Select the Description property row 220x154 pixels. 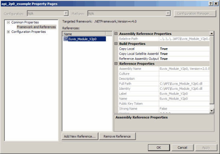tap(164, 79)
